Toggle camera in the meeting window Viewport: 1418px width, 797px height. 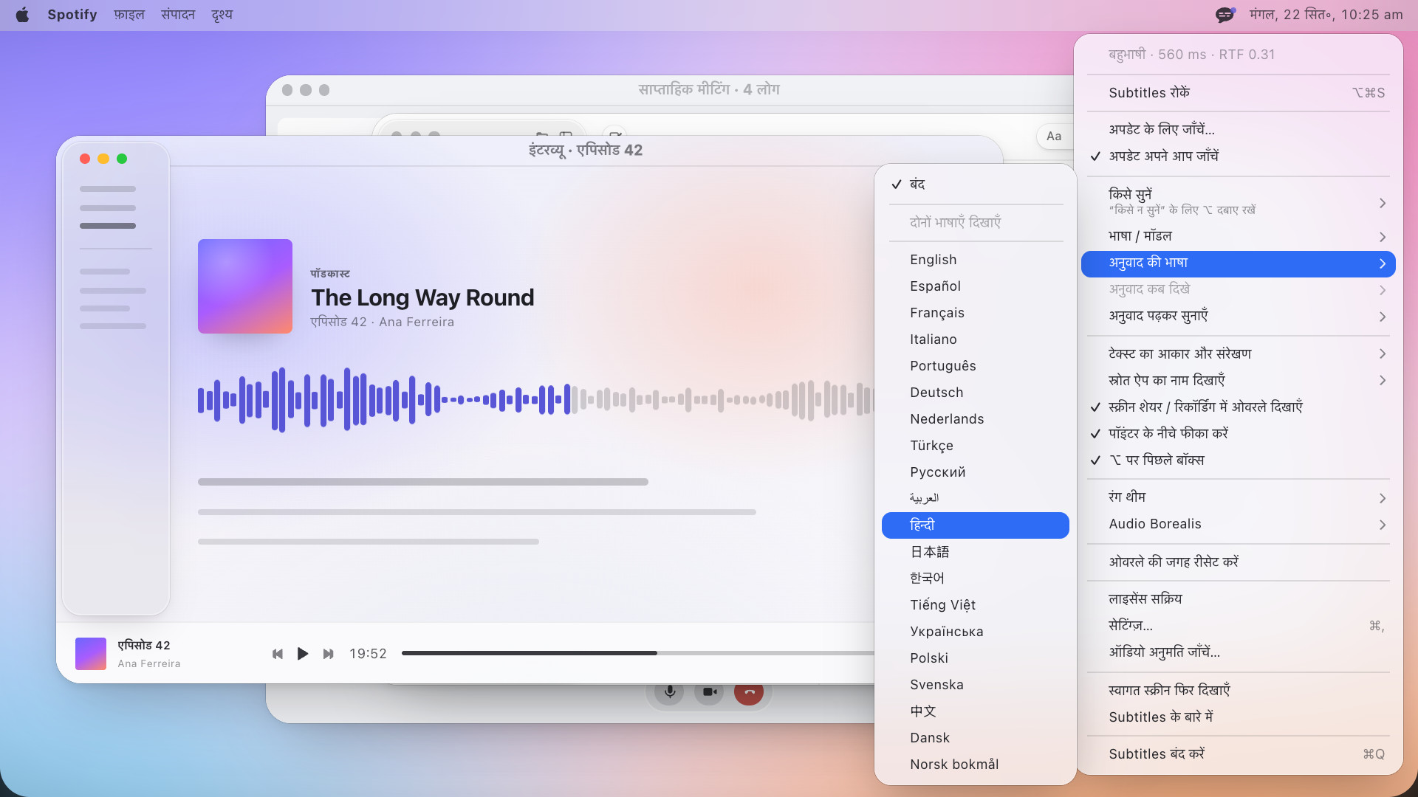709,691
